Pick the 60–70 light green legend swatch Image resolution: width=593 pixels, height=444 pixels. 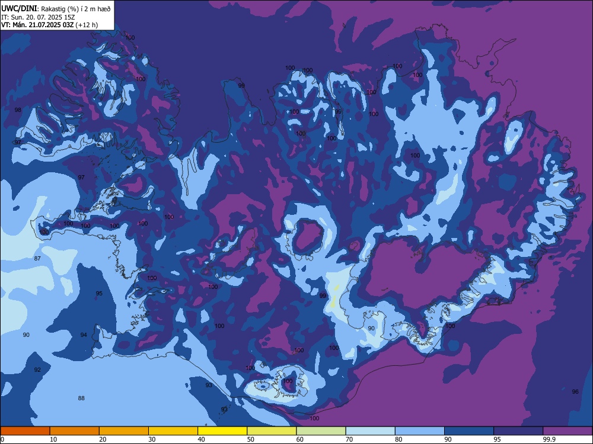[x=321, y=431]
